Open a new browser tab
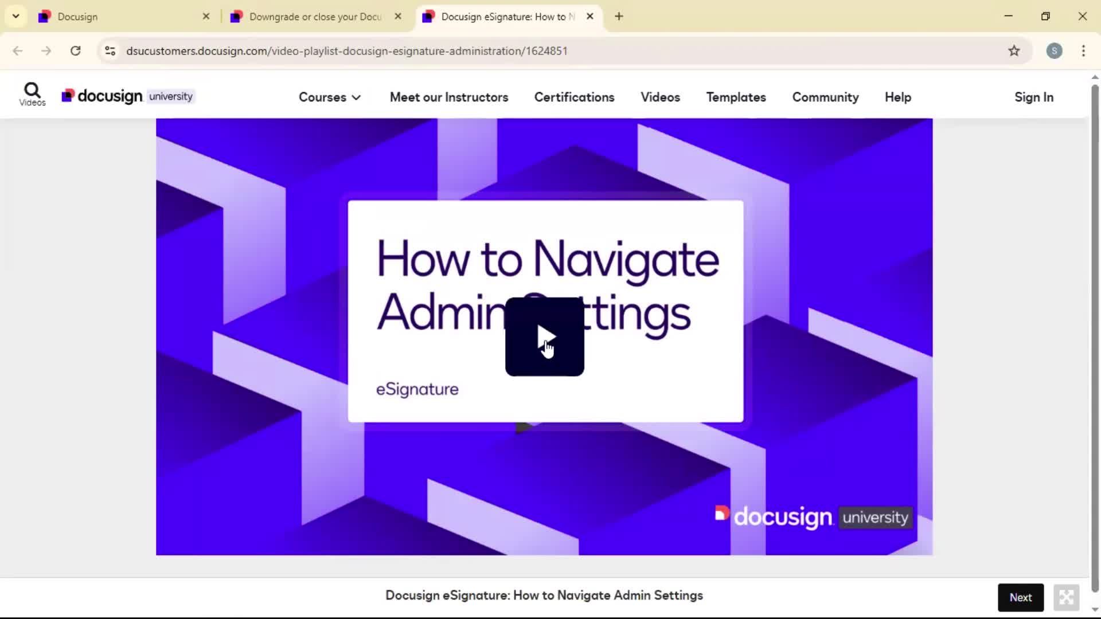Image resolution: width=1101 pixels, height=619 pixels. point(619,17)
